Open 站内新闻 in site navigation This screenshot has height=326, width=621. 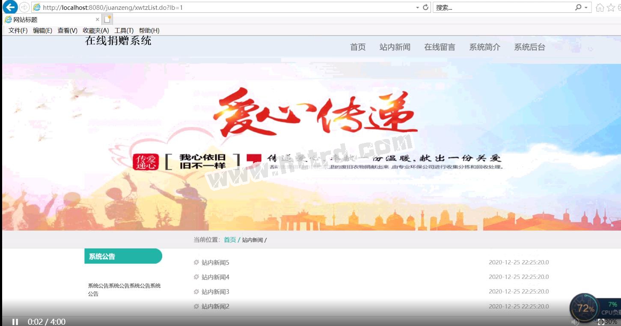point(395,47)
